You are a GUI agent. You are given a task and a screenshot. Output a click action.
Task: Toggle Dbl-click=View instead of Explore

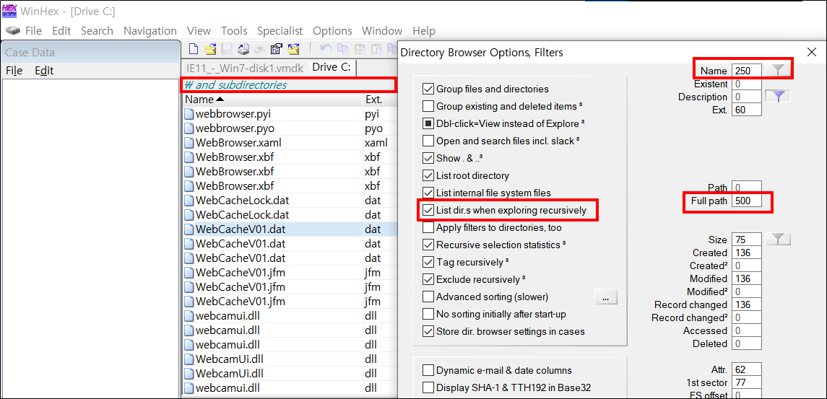point(428,124)
